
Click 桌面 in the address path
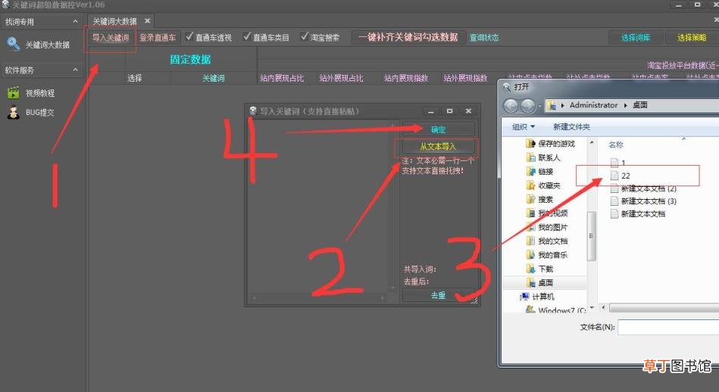[x=640, y=105]
